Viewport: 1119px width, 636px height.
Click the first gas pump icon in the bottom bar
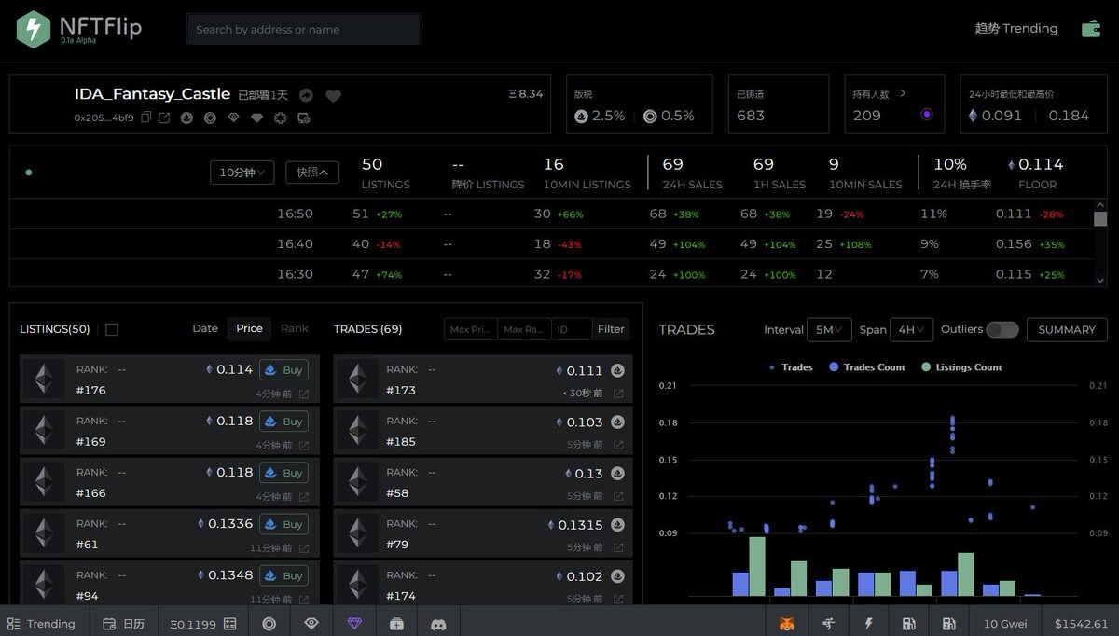click(908, 623)
